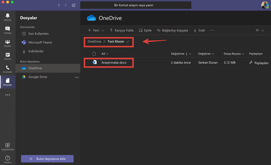The width and height of the screenshot is (271, 165).
Task: Click the Word icon of Araştırmalar.docx
Action: 95,62
